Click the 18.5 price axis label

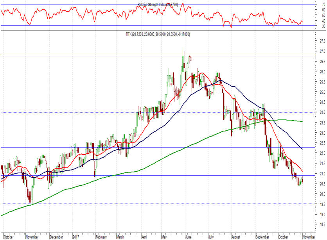tap(322, 224)
